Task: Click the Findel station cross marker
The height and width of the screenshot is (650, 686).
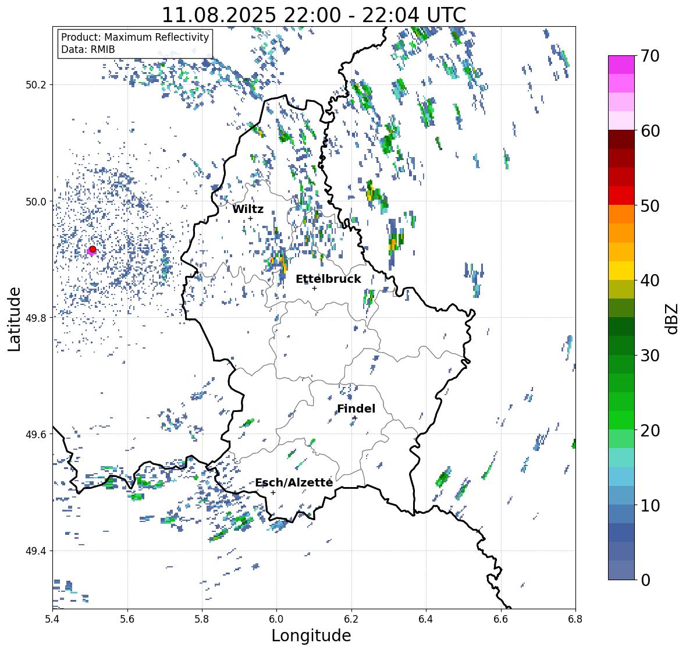Action: point(355,418)
